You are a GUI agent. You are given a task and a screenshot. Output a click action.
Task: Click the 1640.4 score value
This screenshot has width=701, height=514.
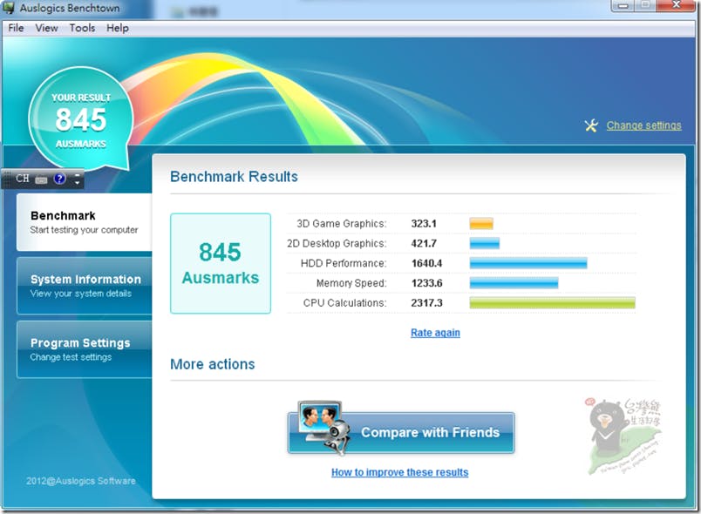tap(427, 263)
